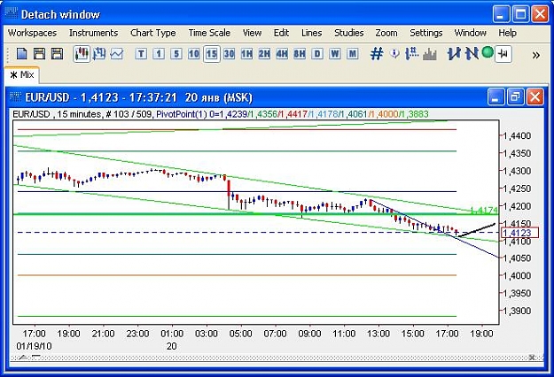Set time scale to 2 hours
This screenshot has height=377, width=554.
click(264, 54)
